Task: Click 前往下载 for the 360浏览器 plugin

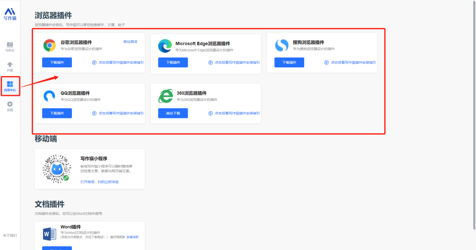Action: [x=173, y=113]
